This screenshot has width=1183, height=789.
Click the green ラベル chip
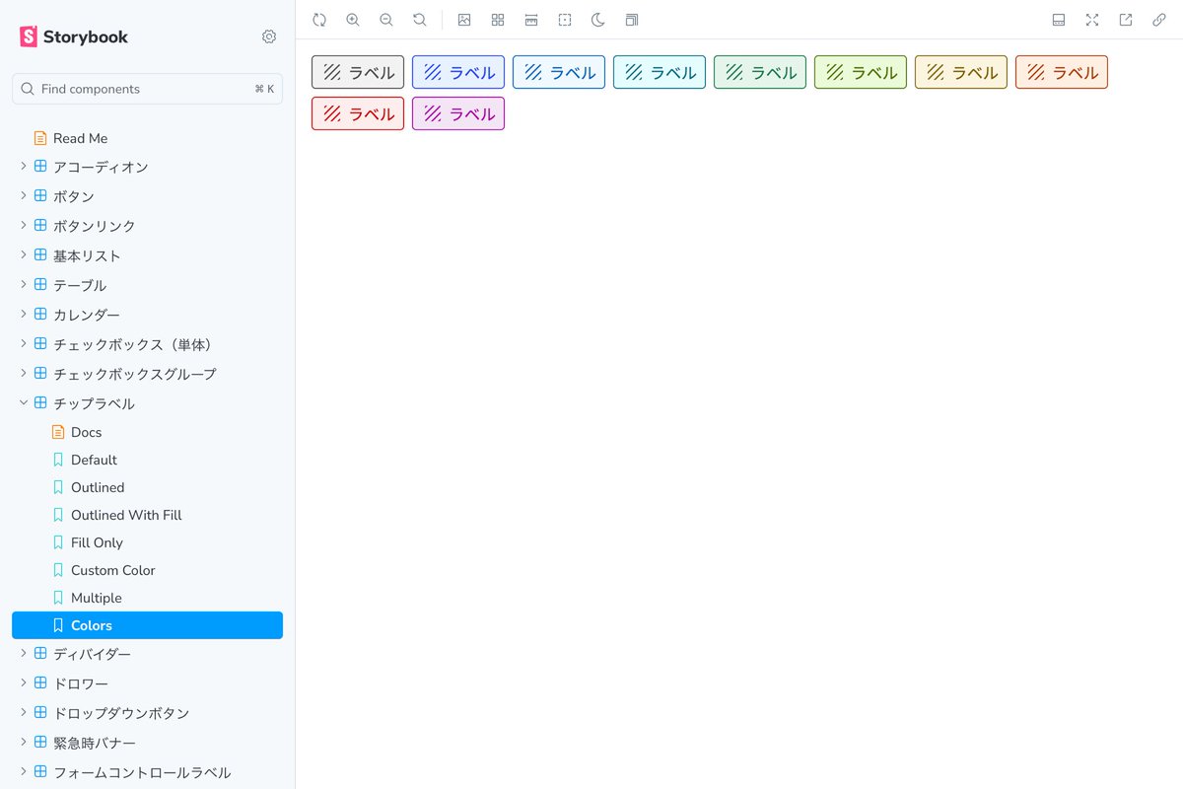pos(760,72)
